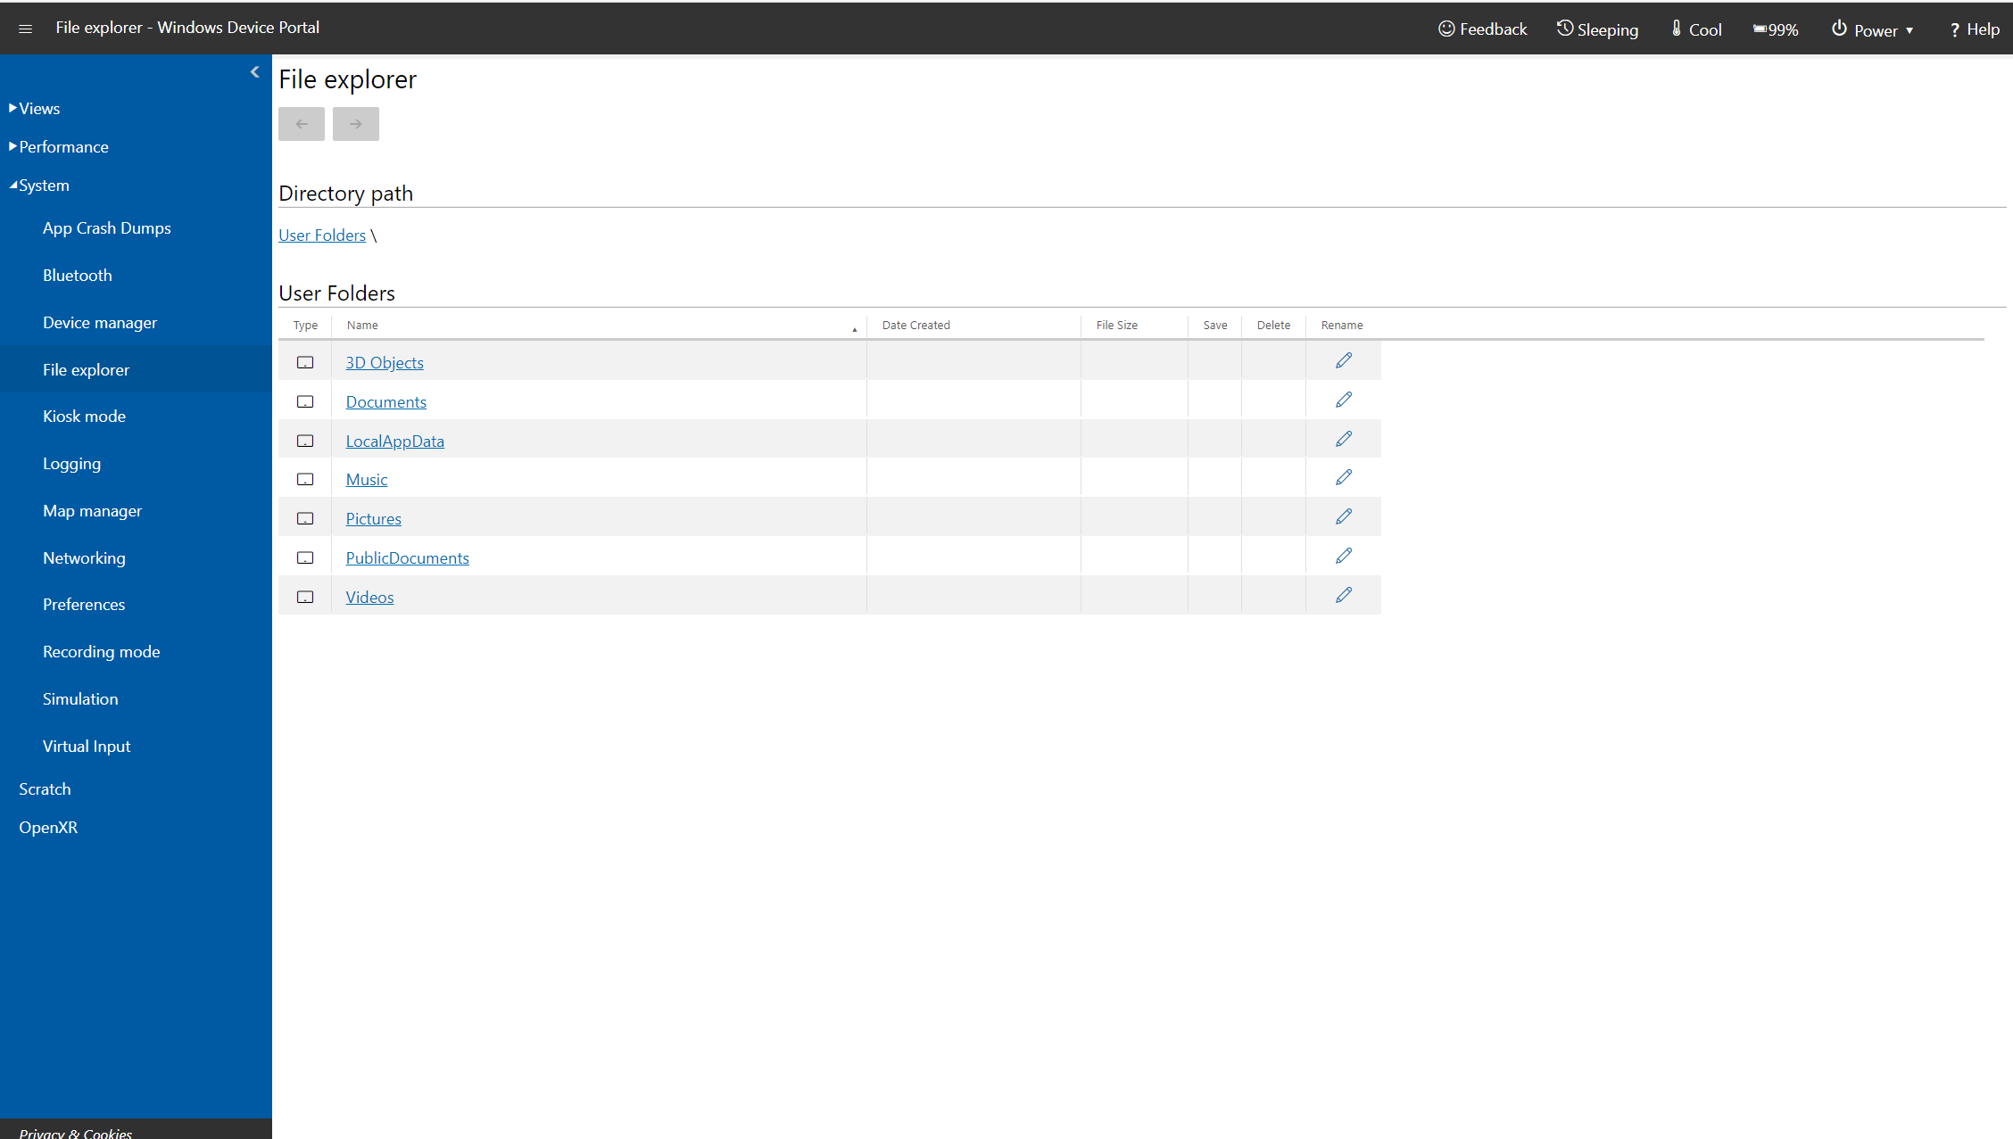This screenshot has height=1139, width=2013.
Task: Navigate back using the left arrow button
Action: click(302, 124)
